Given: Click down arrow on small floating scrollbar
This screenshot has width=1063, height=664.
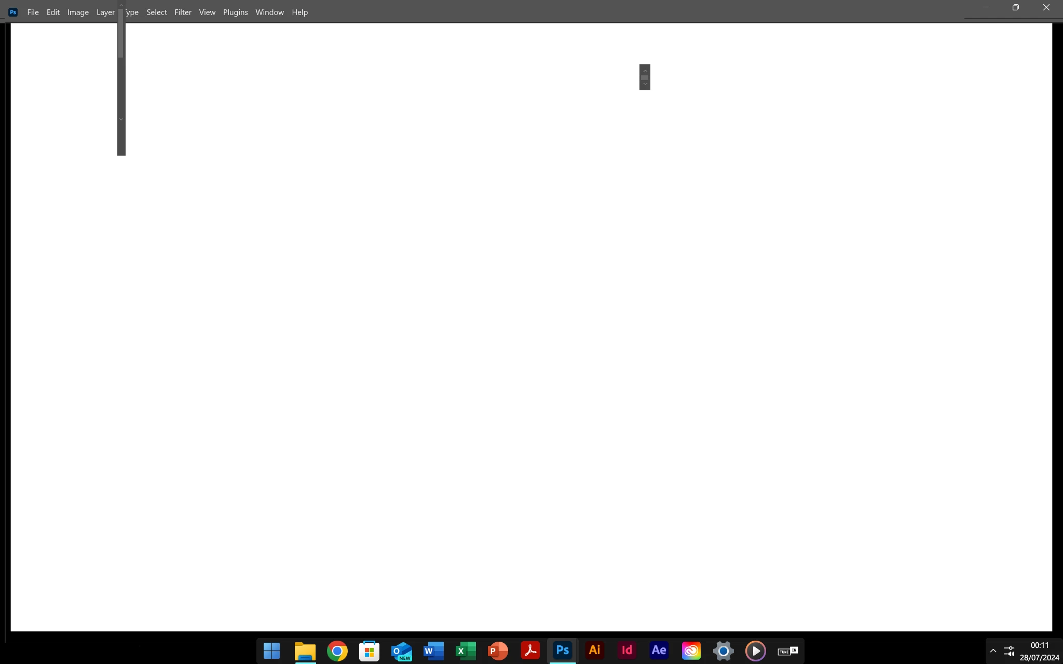Looking at the screenshot, I should point(645,84).
